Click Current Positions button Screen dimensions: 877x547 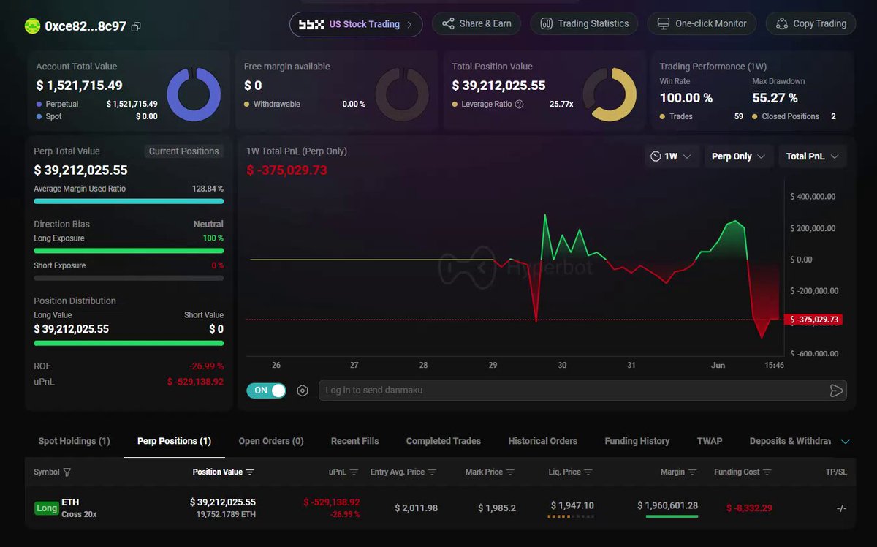click(184, 151)
